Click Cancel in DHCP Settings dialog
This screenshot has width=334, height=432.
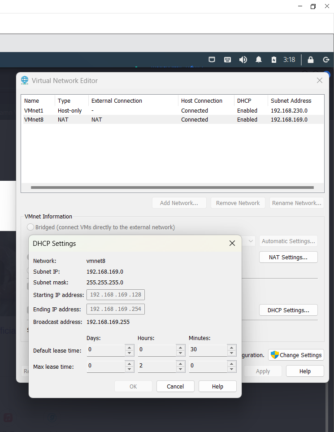coord(175,386)
